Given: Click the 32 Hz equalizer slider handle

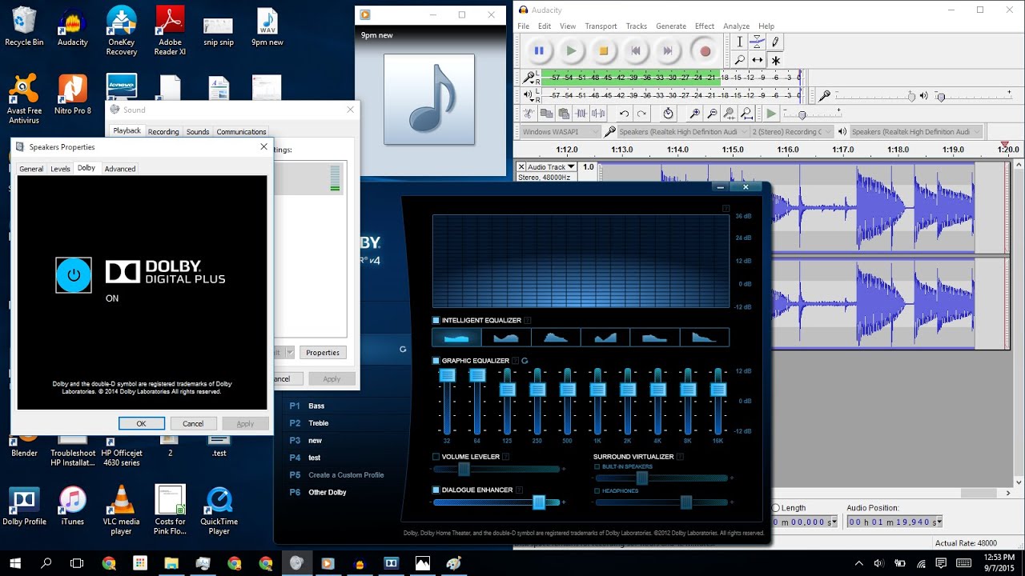Looking at the screenshot, I should point(448,375).
